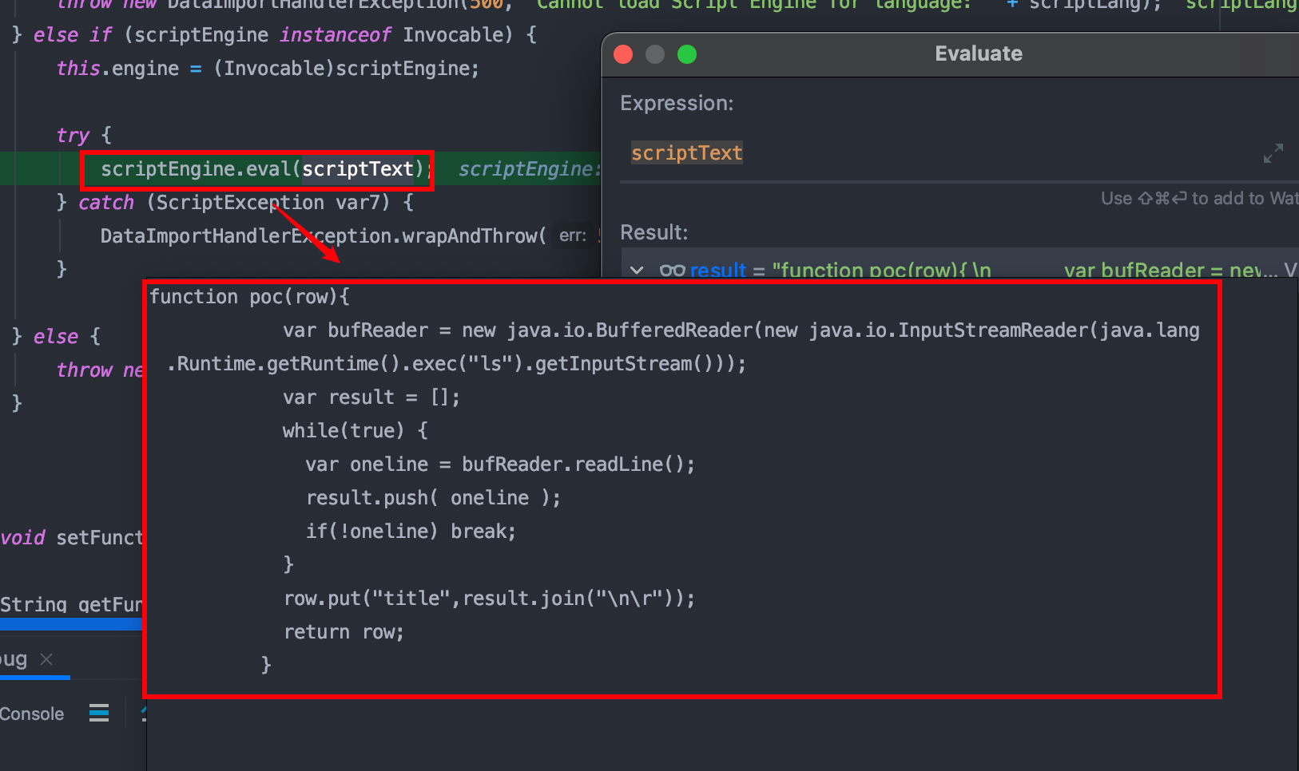
Task: Expand the expression field with the arrows icon
Action: (x=1273, y=153)
